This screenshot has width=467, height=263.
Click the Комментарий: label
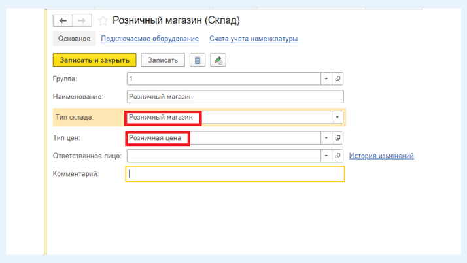[76, 174]
